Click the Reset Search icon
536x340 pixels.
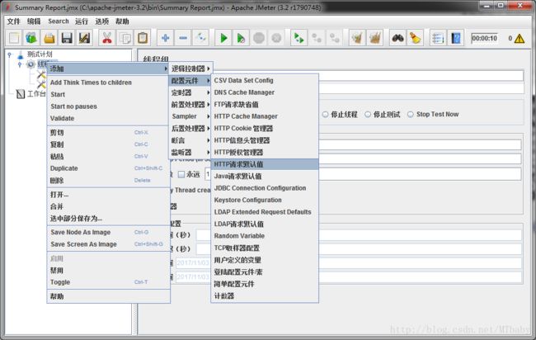pyautogui.click(x=415, y=38)
